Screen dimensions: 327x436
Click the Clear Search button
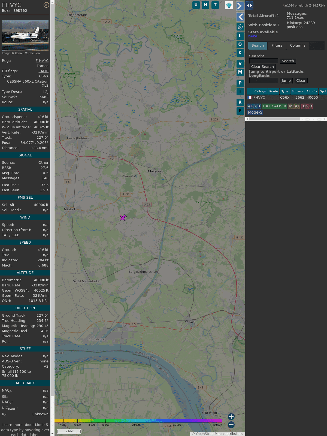point(262,67)
